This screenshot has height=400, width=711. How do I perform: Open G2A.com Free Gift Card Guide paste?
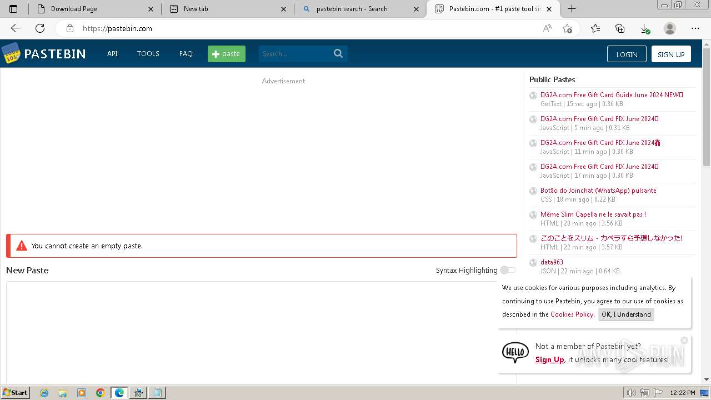[612, 95]
